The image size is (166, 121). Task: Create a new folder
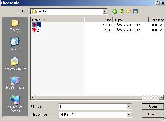(x=128, y=11)
